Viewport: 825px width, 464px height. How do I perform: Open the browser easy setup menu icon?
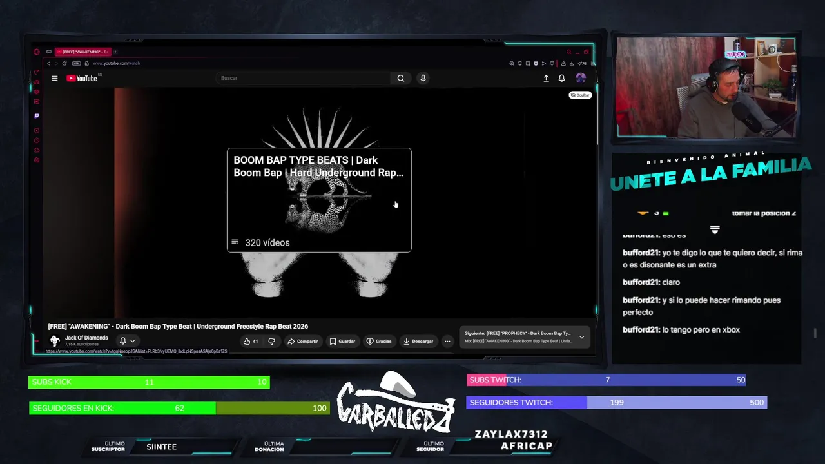pyautogui.click(x=592, y=63)
